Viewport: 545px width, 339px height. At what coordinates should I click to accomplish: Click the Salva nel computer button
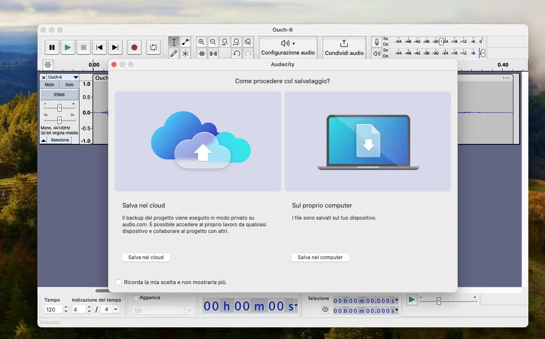point(320,257)
